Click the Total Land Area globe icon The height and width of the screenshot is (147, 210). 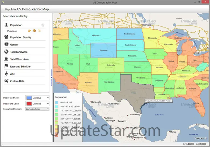6,51
